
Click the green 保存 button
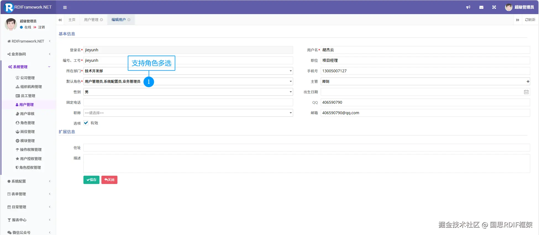[x=91, y=180]
